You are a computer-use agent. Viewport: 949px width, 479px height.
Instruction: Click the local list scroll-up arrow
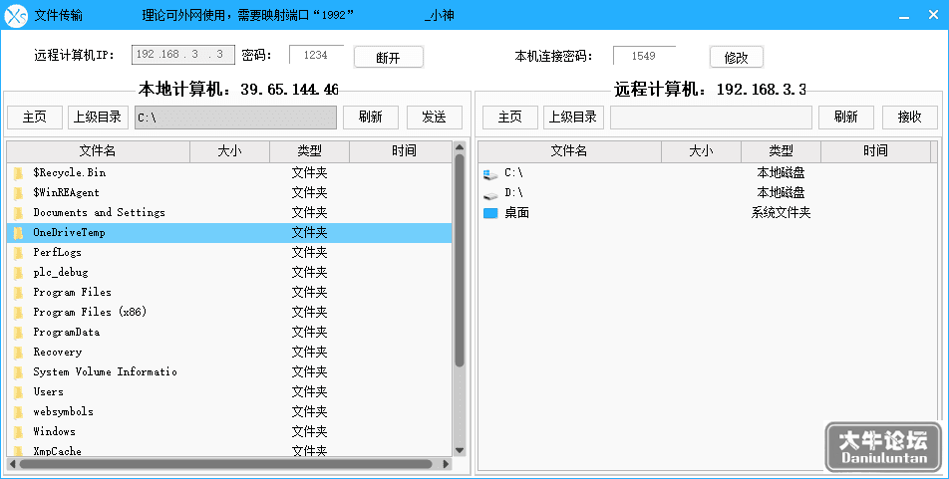[x=460, y=147]
